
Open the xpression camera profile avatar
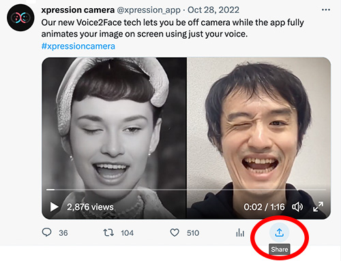(x=20, y=18)
